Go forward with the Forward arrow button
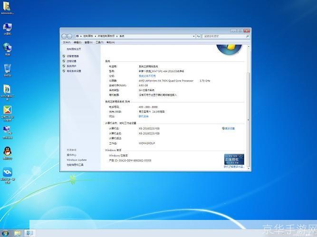The width and height of the screenshot is (317, 237). 69,36
